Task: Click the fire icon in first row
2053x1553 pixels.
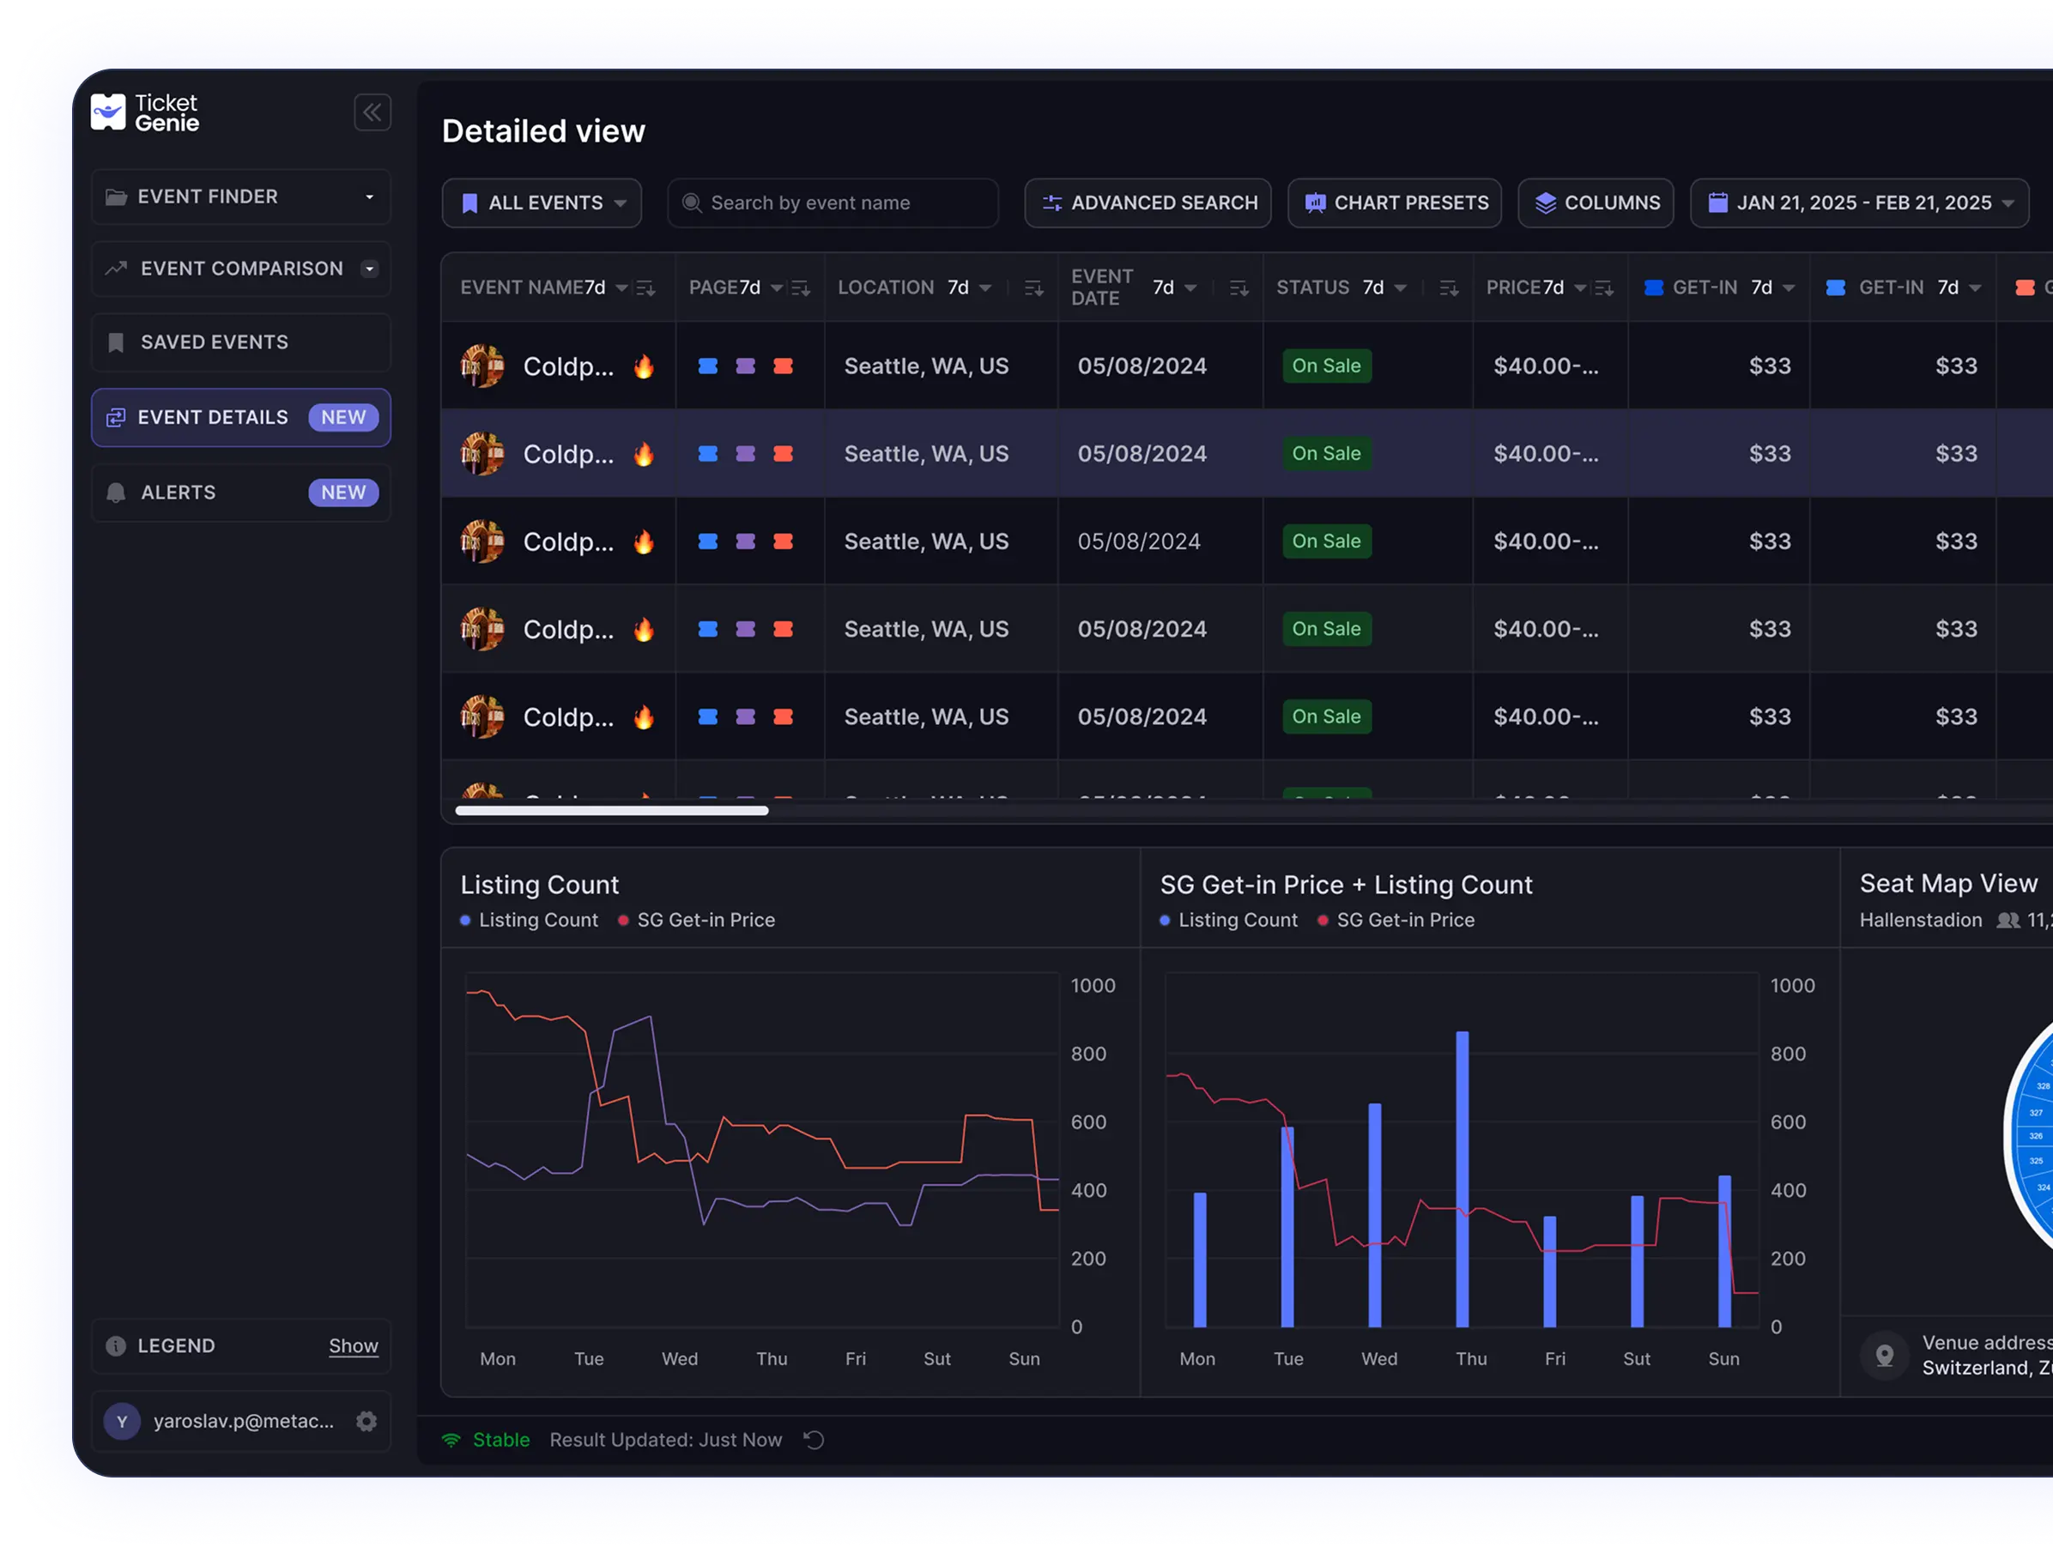Action: click(644, 366)
